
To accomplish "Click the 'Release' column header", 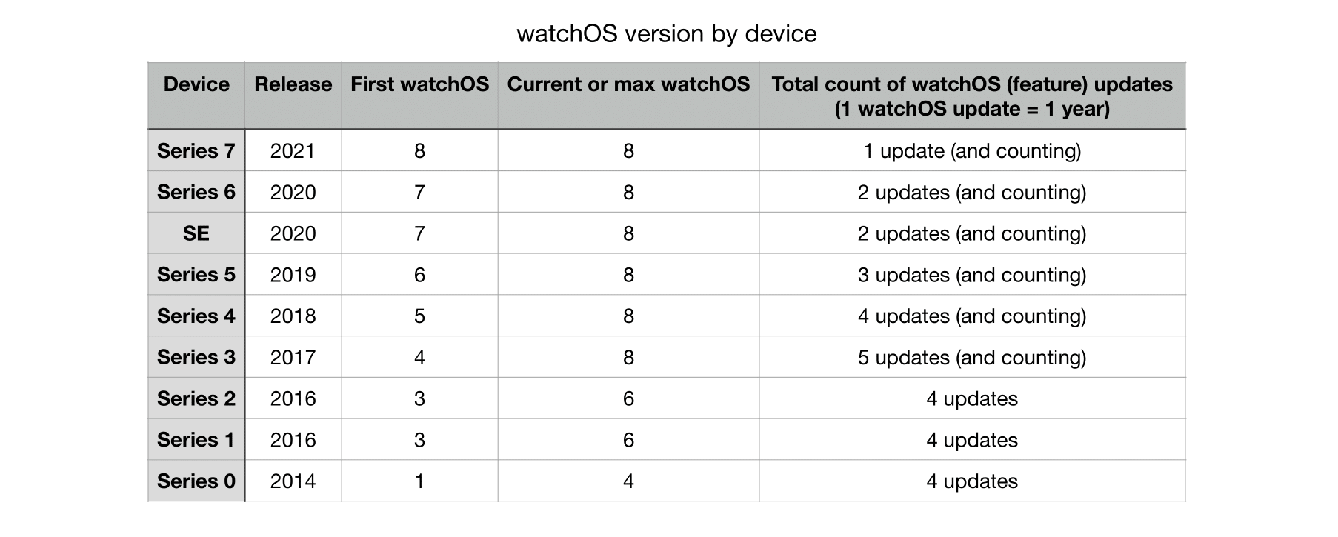I will pyautogui.click(x=293, y=96).
